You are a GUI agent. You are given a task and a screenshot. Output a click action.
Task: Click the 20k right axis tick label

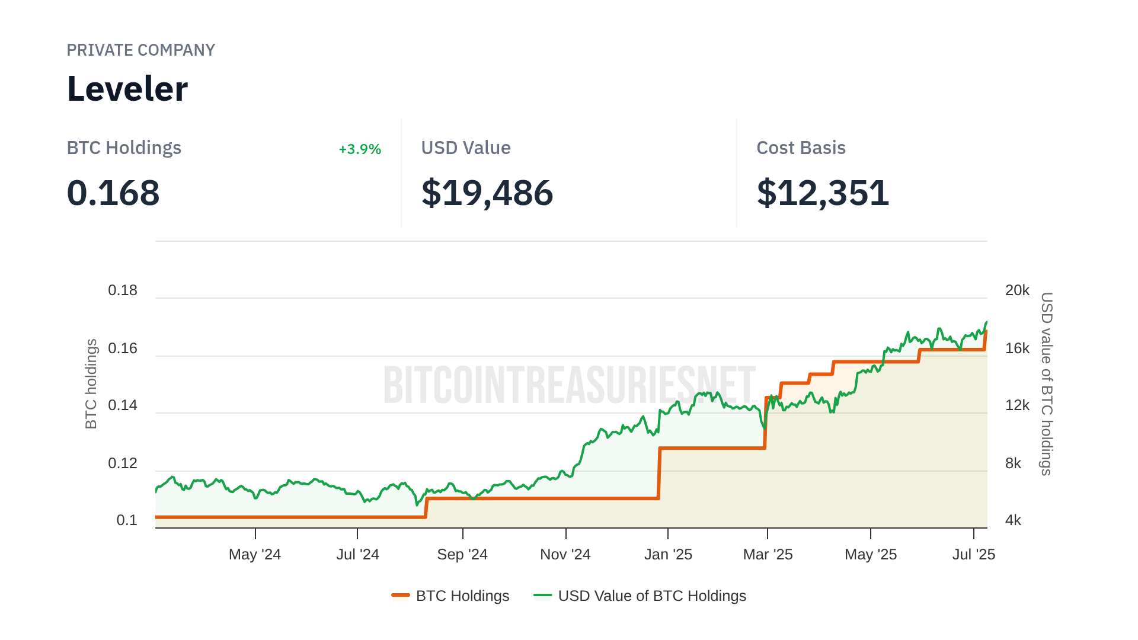pyautogui.click(x=1017, y=290)
